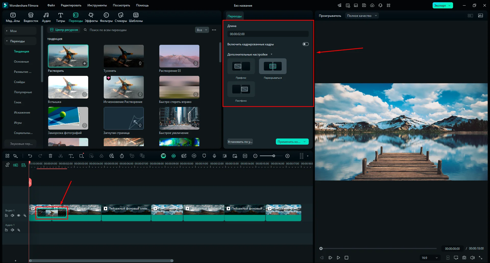Open the Полное качество quality dropdown

coord(362,16)
